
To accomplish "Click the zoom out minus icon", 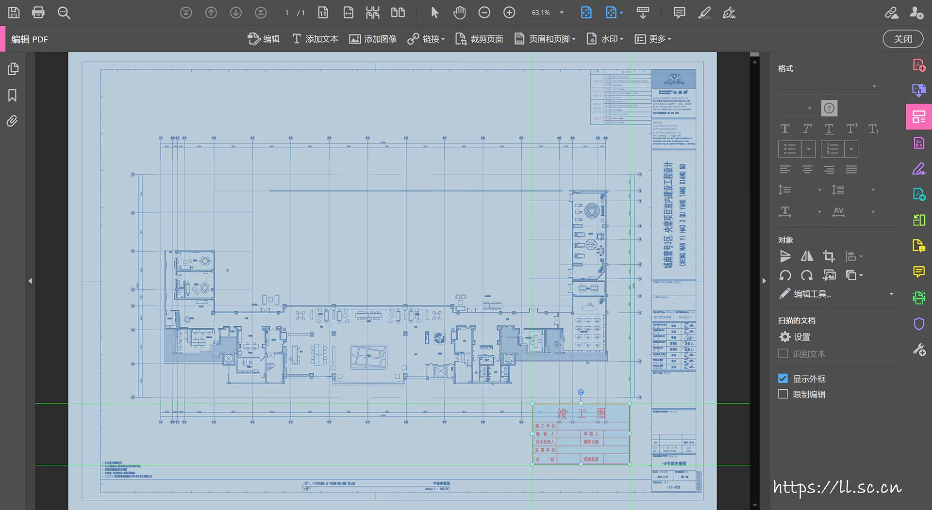I will pyautogui.click(x=484, y=13).
